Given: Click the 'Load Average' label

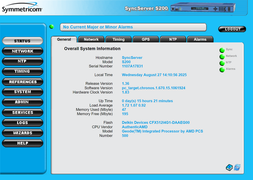Looking at the screenshot, I should coord(101,105).
